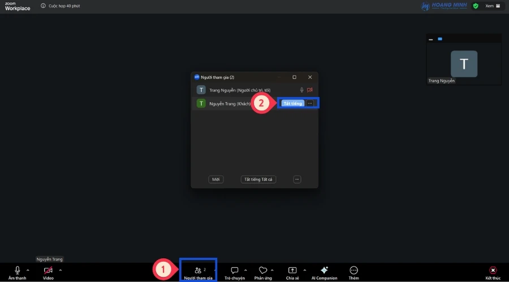Click the Mời invite button
This screenshot has height=282, width=509.
point(215,179)
